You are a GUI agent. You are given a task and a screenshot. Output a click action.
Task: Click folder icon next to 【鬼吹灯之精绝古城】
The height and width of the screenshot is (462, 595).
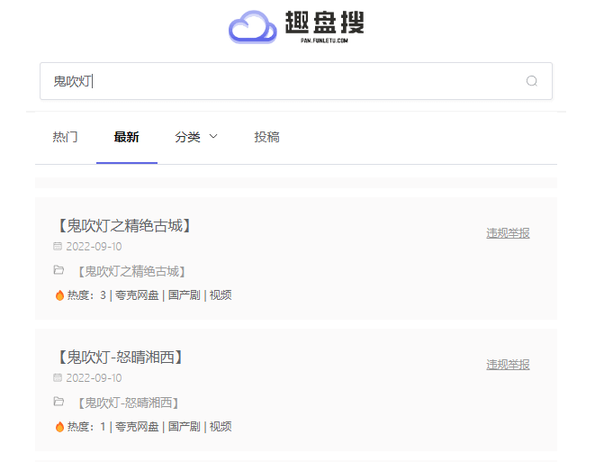click(59, 270)
